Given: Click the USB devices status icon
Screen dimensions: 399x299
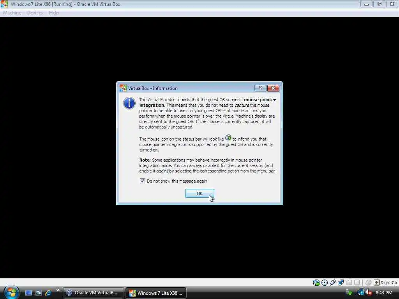Looking at the screenshot, I should click(333, 283).
